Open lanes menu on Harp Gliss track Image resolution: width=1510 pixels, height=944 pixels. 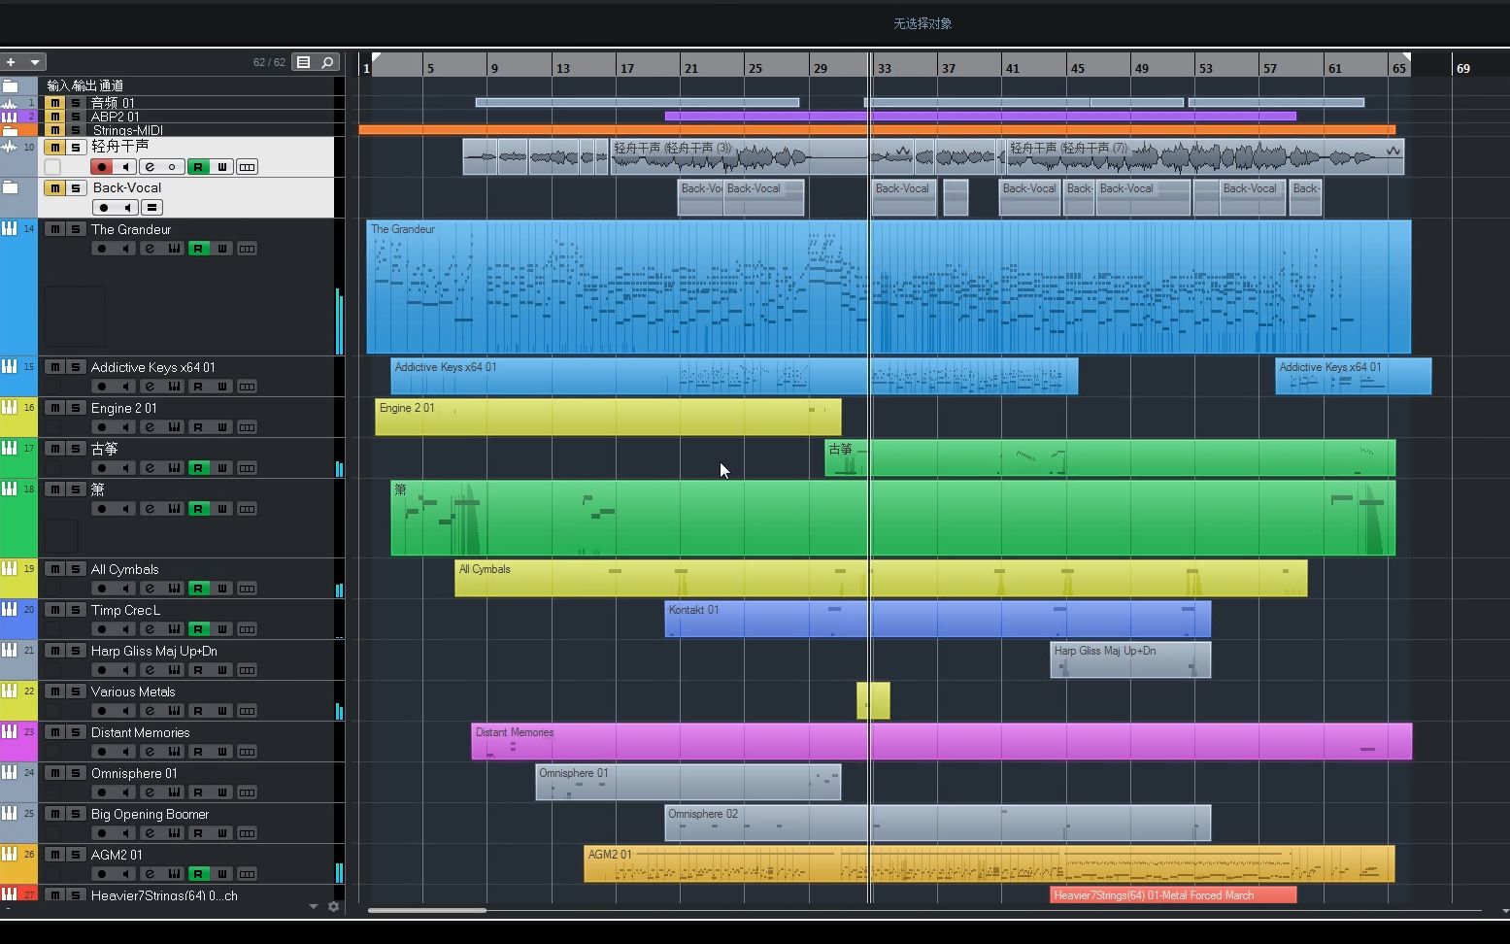[247, 670]
